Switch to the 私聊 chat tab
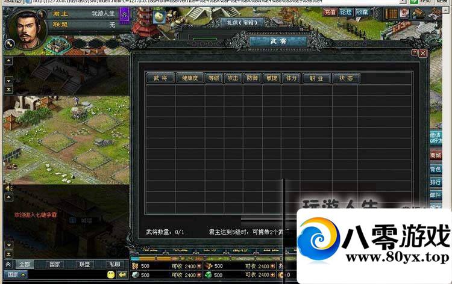Screen dimensions: 452x284 (x=114, y=264)
